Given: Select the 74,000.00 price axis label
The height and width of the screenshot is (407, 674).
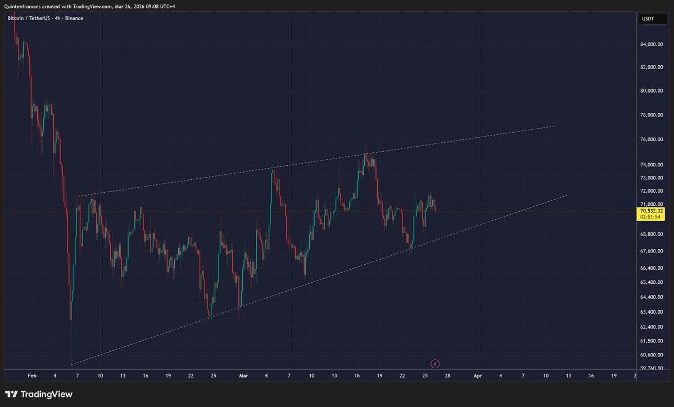Looking at the screenshot, I should point(651,165).
